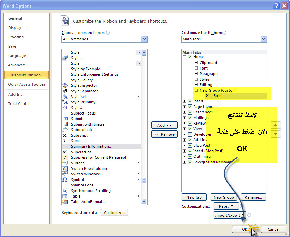Screen dimensions: 290x237
Task: Click the Table icon
Action: [65, 196]
